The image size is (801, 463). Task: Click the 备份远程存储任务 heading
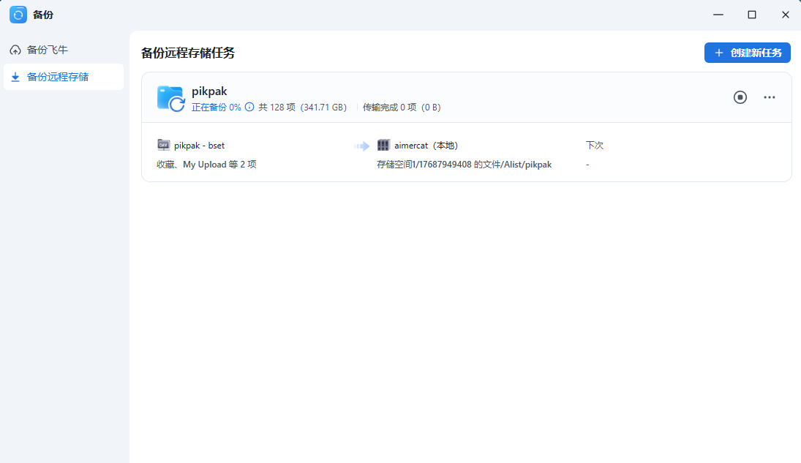[x=188, y=53]
